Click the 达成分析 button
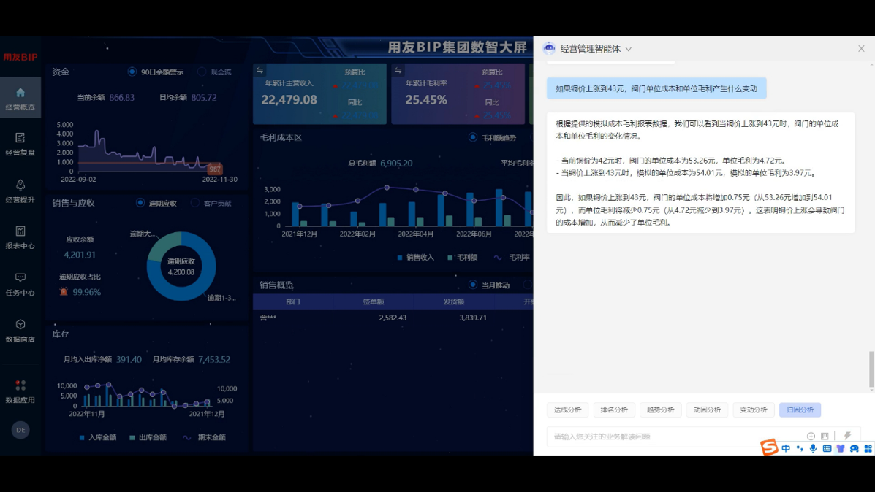 567,410
